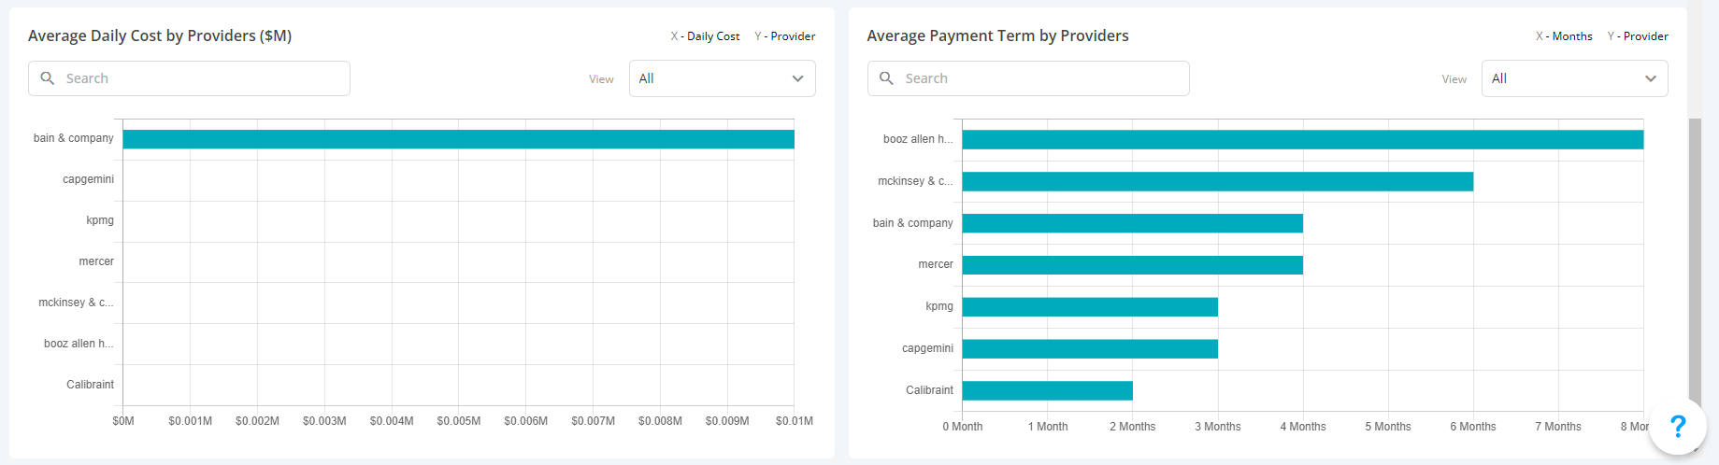
Task: Click 'X - Months' legend text
Action: point(1564,36)
